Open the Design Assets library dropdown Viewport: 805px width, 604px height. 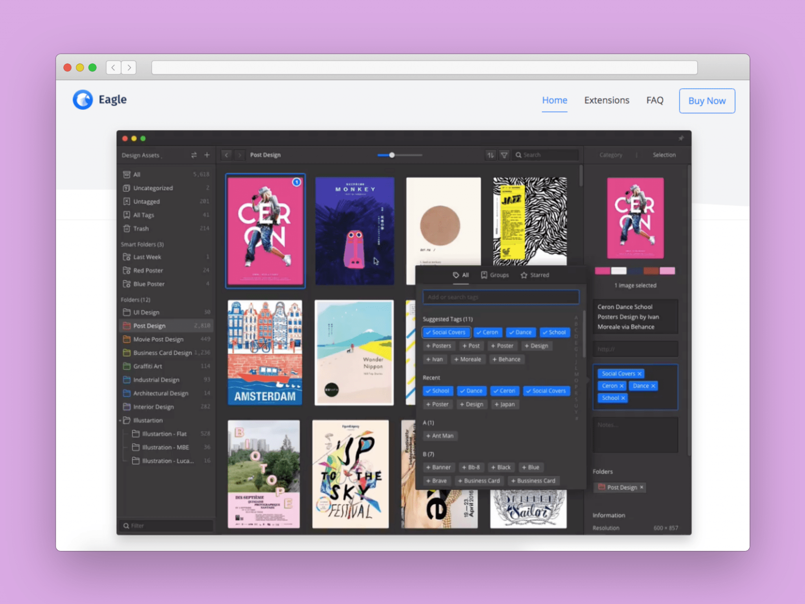point(142,155)
